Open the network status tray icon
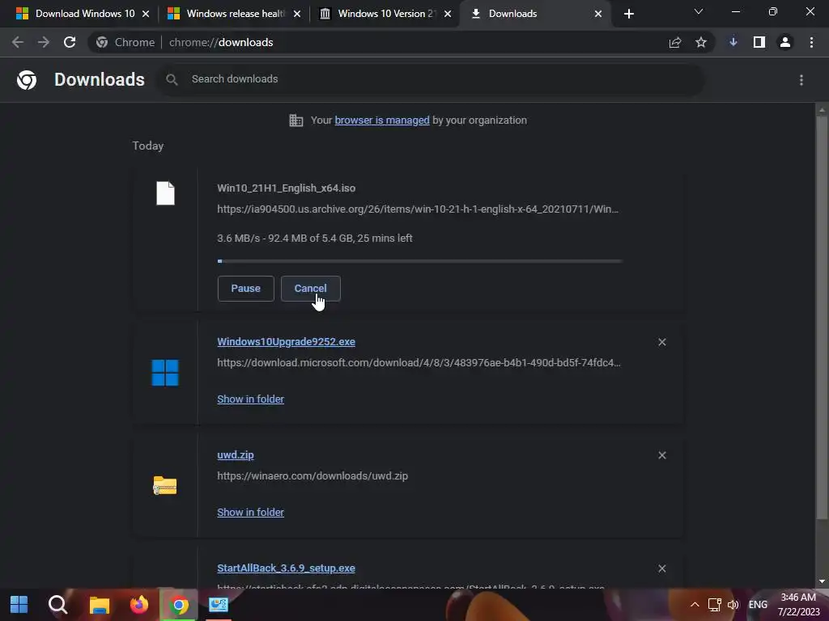The width and height of the screenshot is (829, 621). 714,605
